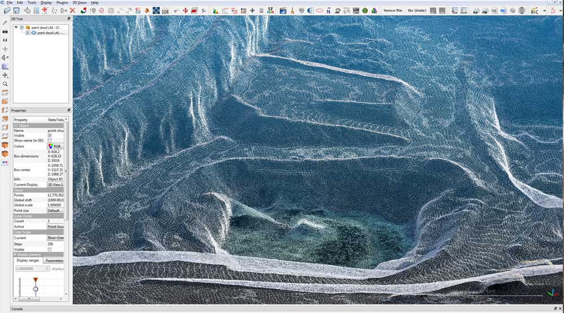Screen dimensions: 564x313
Task: Click the orange triangle marker on the histogram slider
Action: click(x=35, y=280)
